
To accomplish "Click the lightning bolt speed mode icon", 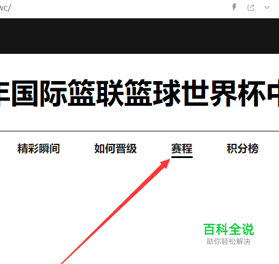I will click(234, 8).
